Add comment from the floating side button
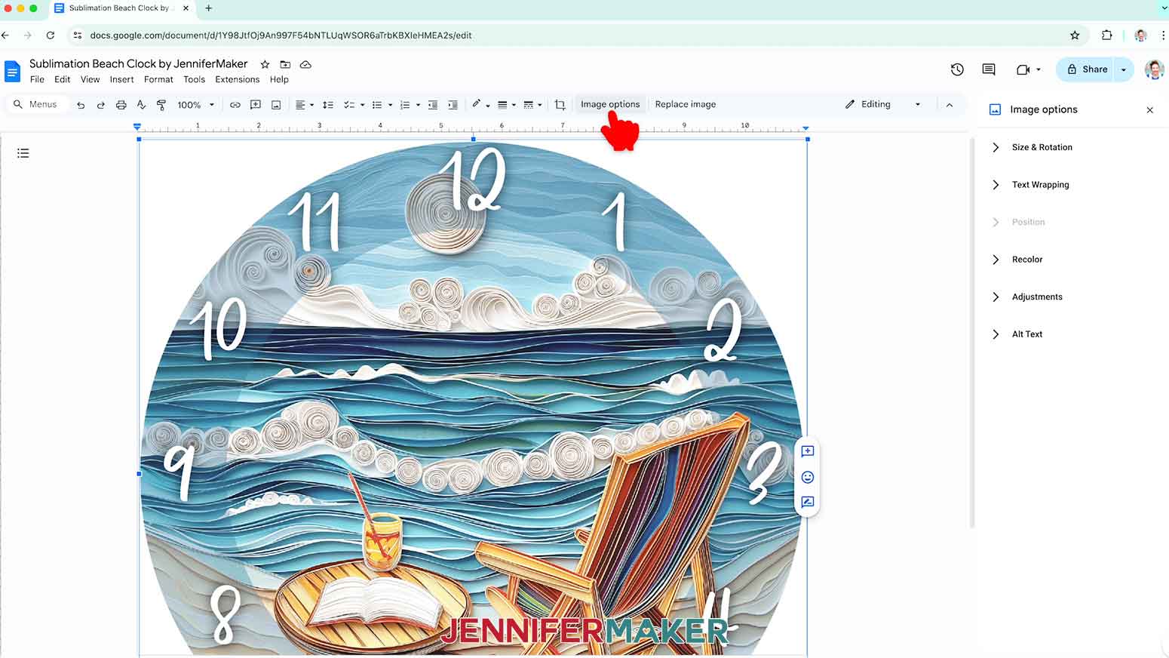Image resolution: width=1169 pixels, height=658 pixels. (x=808, y=451)
